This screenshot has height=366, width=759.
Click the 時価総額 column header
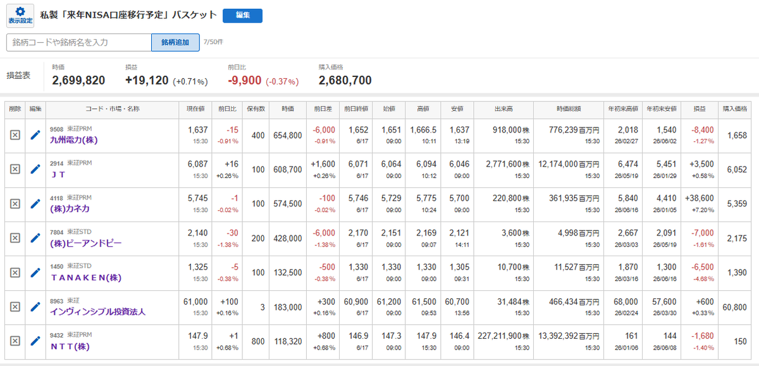click(569, 109)
